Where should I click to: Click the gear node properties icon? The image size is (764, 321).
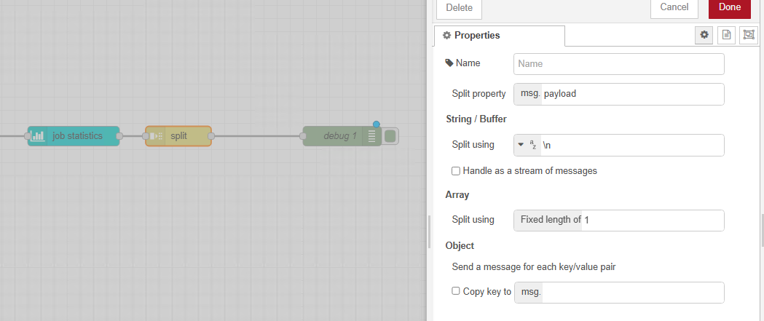coord(704,35)
